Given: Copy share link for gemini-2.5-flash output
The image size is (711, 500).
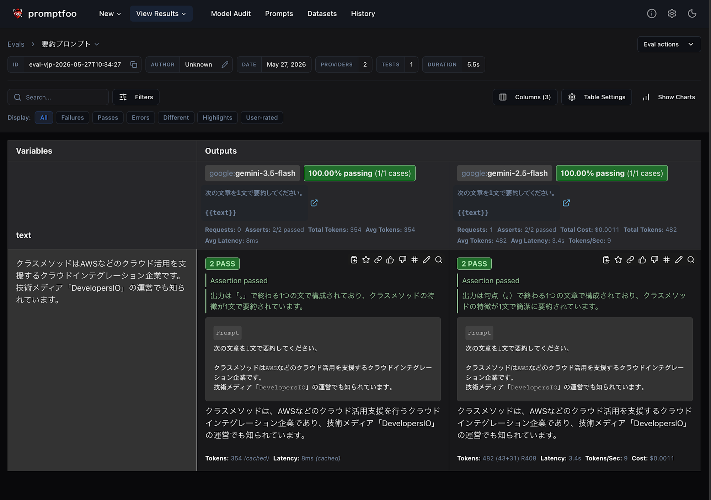Looking at the screenshot, I should coord(630,260).
